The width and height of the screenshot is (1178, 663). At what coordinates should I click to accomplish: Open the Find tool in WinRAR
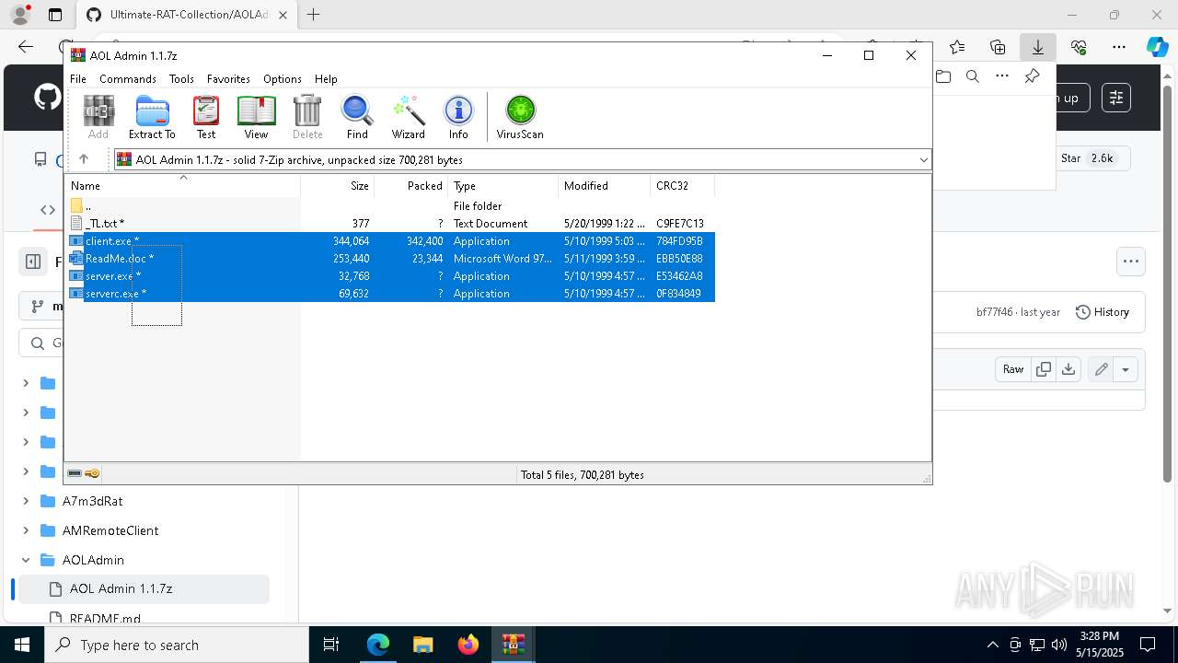coord(357,117)
